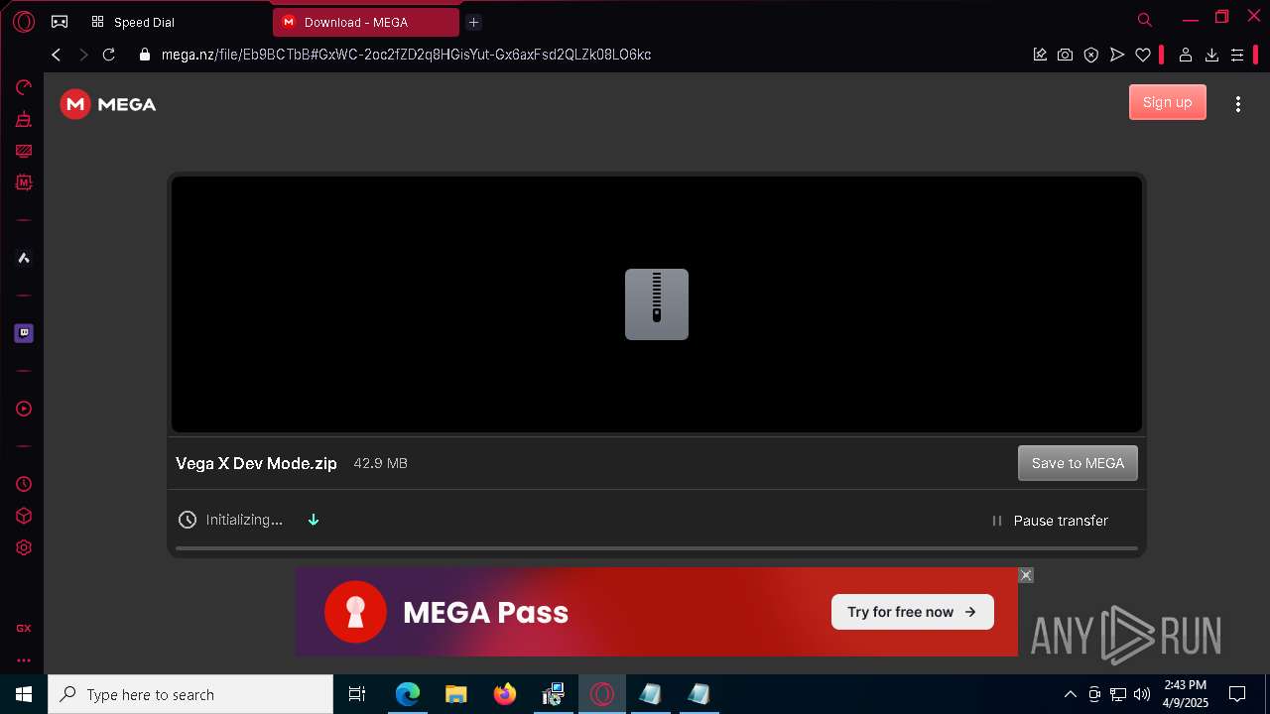Select the Download - MEGA tab
Image resolution: width=1270 pixels, height=714 pixels.
(365, 22)
